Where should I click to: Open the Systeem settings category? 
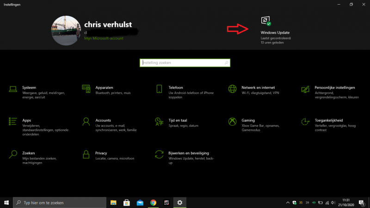click(29, 87)
